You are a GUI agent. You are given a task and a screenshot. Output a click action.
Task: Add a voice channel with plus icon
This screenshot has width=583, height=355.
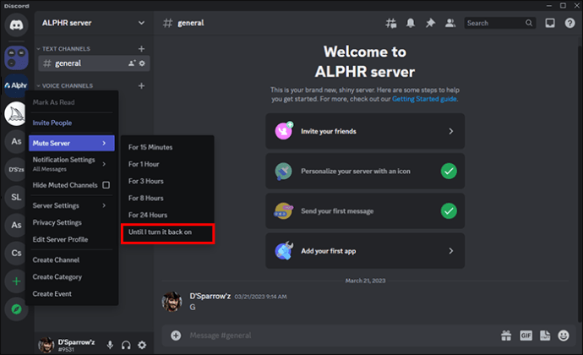point(141,86)
